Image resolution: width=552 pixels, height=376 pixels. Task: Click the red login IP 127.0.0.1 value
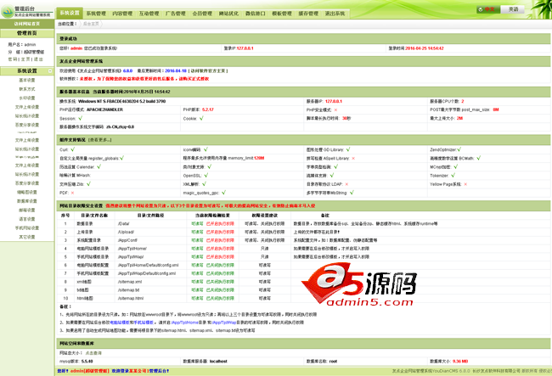coord(245,48)
